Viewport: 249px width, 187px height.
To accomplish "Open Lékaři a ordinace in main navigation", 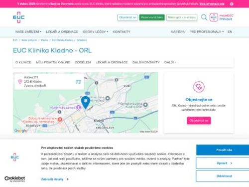I will click(62, 31).
